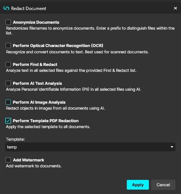Viewport: 181px width, 194px height.
Task: Click the Perform AI Image Analysis label
Action: click(x=39, y=102)
